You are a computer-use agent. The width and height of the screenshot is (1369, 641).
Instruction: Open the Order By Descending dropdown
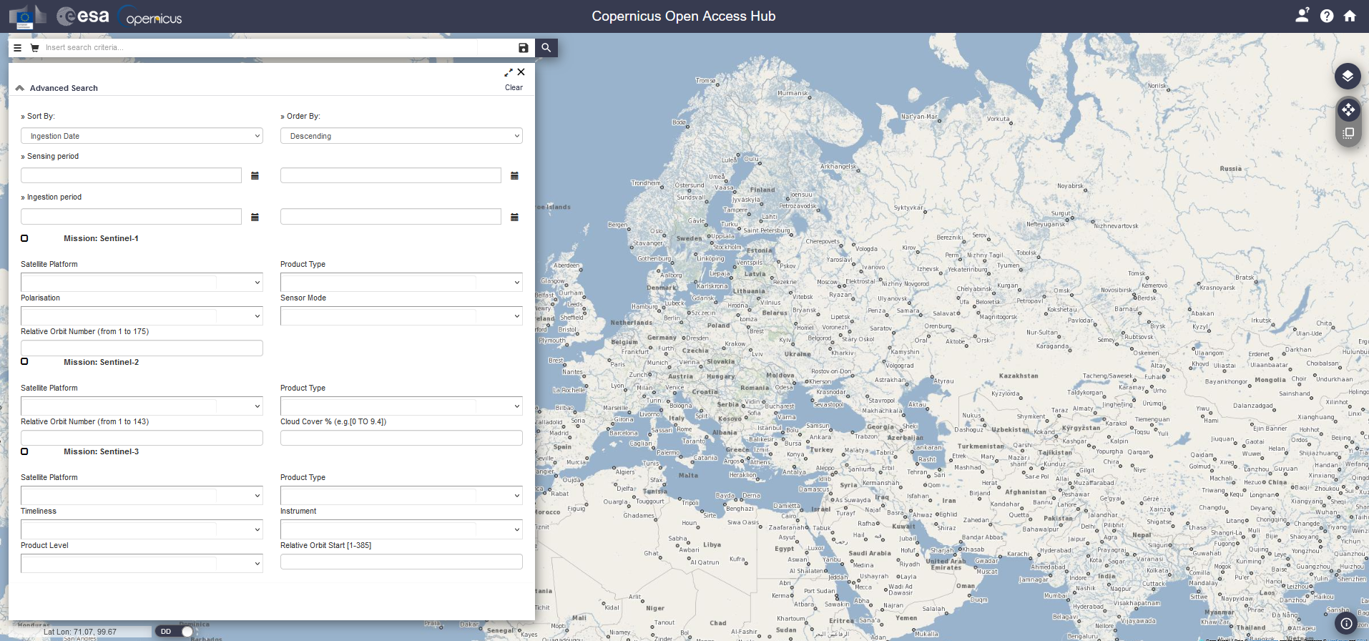tap(401, 136)
